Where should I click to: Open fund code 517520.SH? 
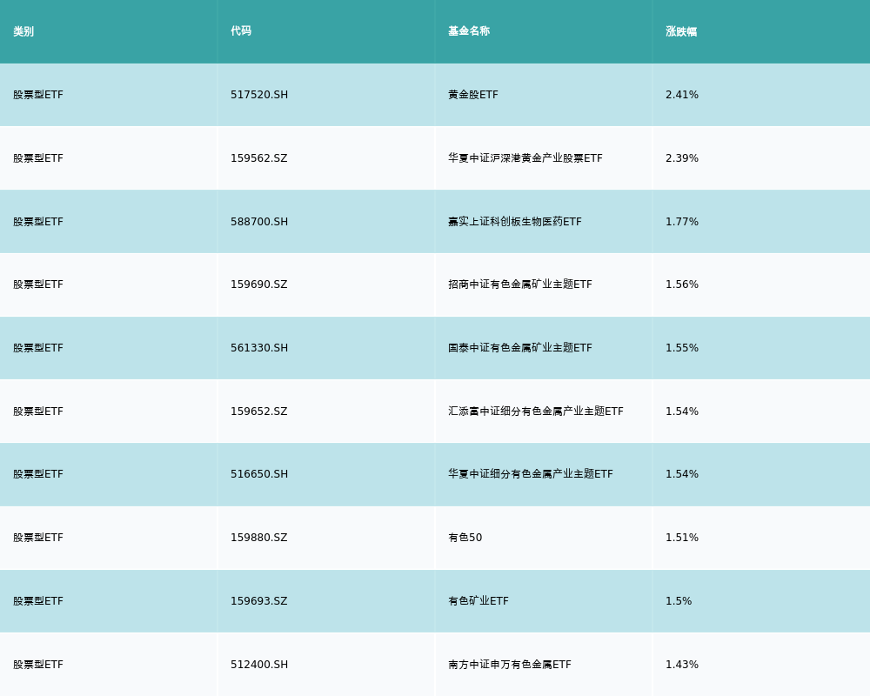click(x=259, y=95)
